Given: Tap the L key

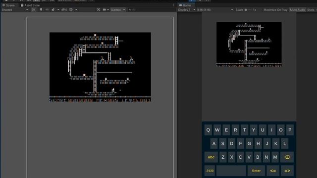Looking at the screenshot, I should pos(285,143).
